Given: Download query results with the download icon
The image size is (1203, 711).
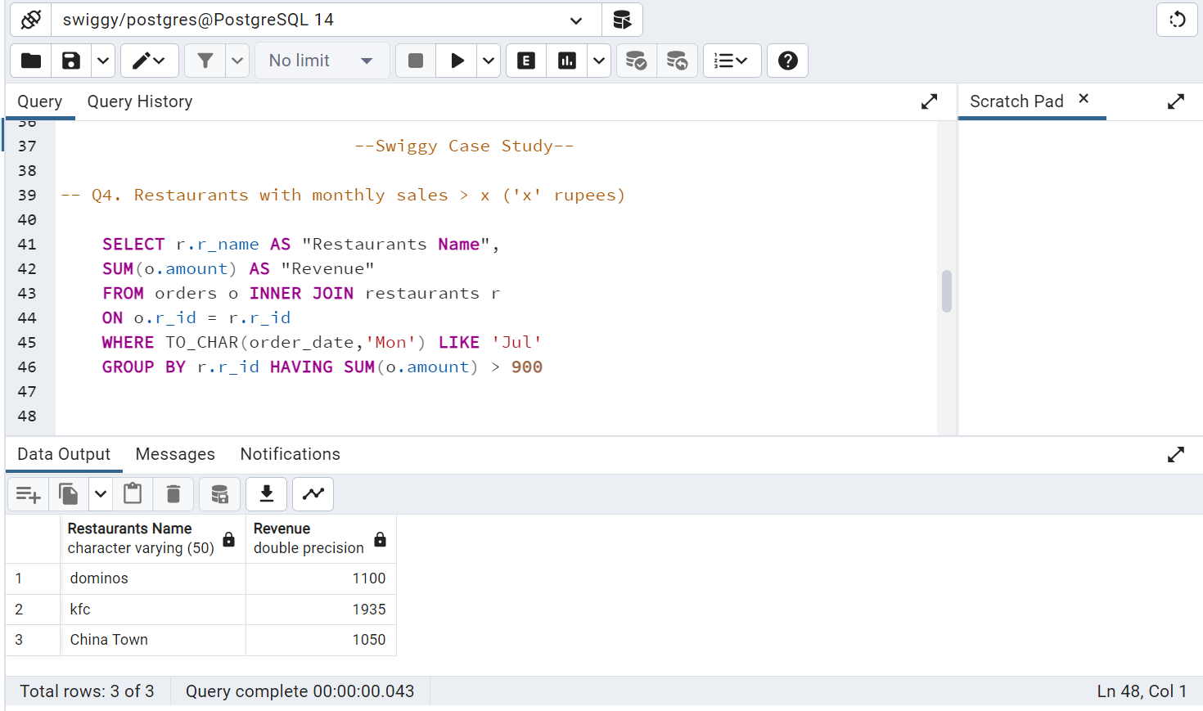Looking at the screenshot, I should click(x=266, y=494).
